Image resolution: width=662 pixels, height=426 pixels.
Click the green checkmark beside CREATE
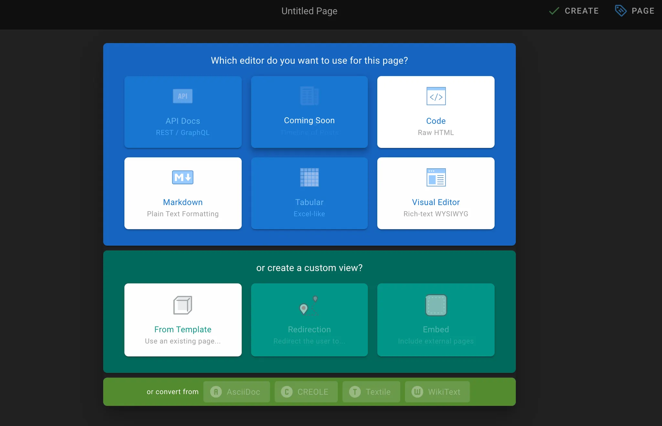coord(554,11)
